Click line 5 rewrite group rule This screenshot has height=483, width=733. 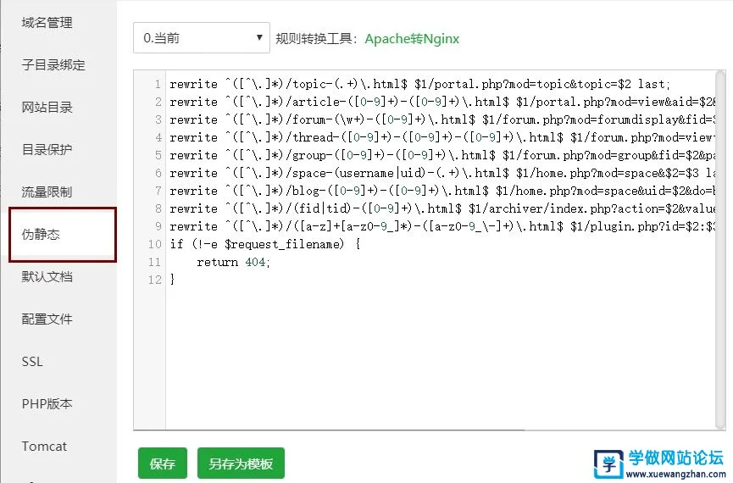coord(441,155)
